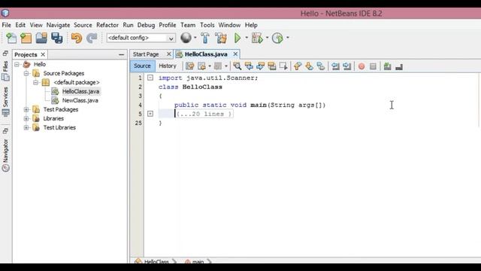
Task: Open the Services side panel tab
Action: coord(5,102)
